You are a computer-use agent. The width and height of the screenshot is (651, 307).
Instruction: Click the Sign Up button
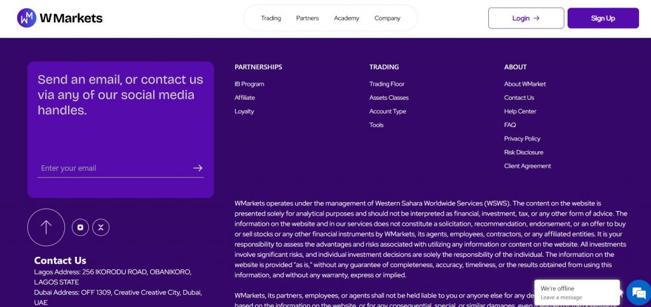pos(603,18)
